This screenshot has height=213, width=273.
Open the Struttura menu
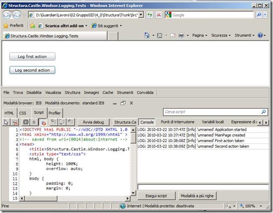[73, 92]
